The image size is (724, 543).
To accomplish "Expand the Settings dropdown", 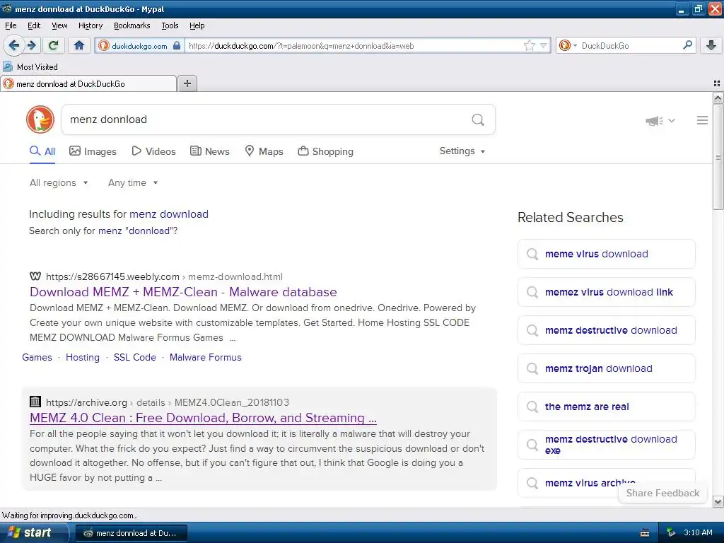I will click(462, 151).
